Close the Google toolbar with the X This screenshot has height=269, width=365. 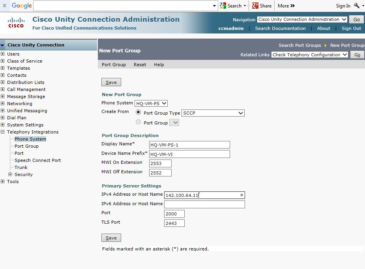click(x=5, y=6)
